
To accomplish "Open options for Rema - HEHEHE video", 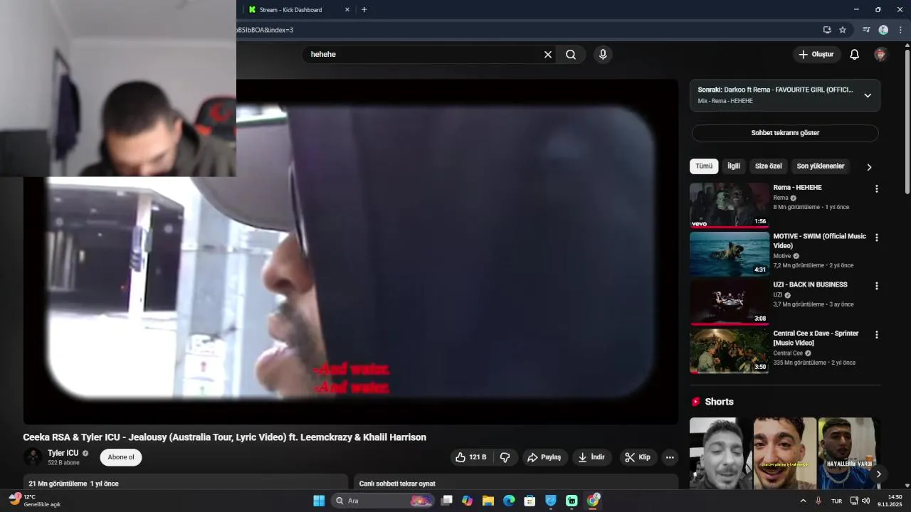I will [877, 189].
